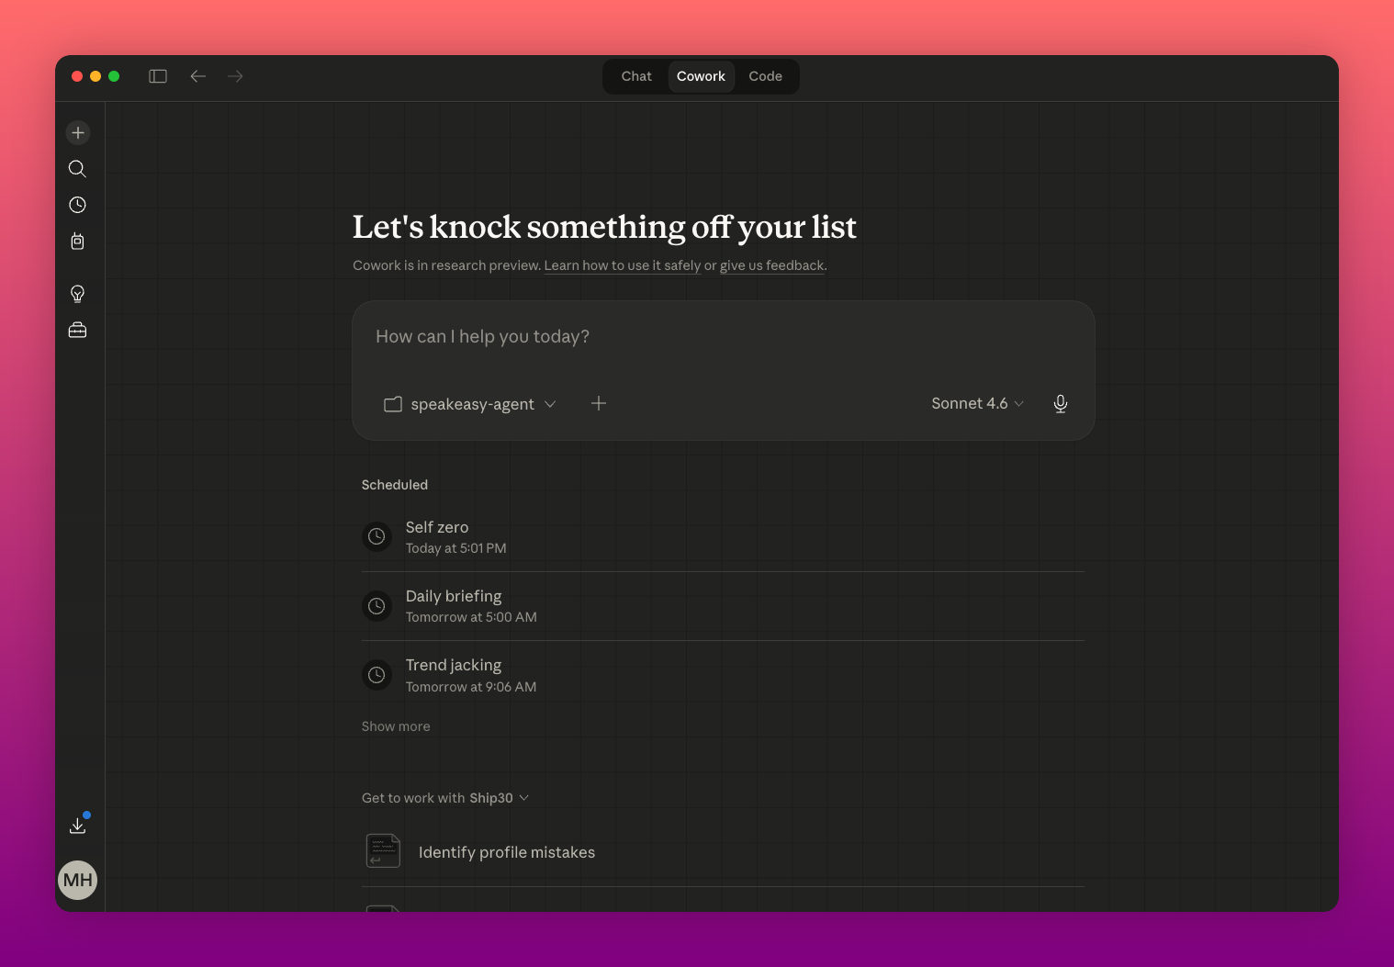Switch to the Chat tab
The height and width of the screenshot is (967, 1394).
636,76
